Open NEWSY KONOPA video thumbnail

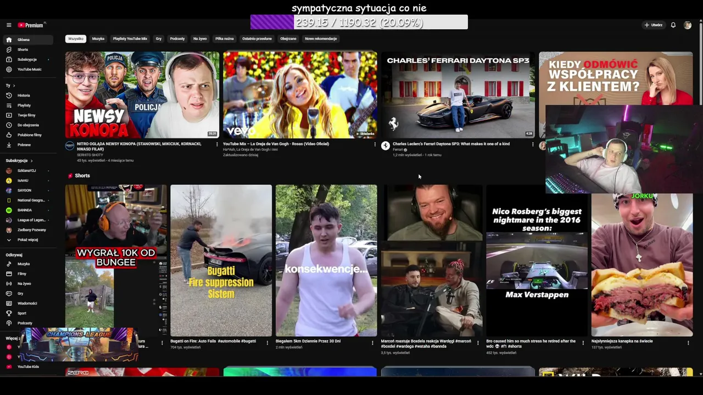pyautogui.click(x=142, y=95)
